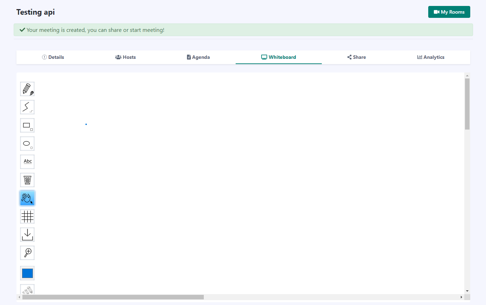The width and height of the screenshot is (486, 305).
Task: Toggle the whiteboard grid
Action: (27, 216)
